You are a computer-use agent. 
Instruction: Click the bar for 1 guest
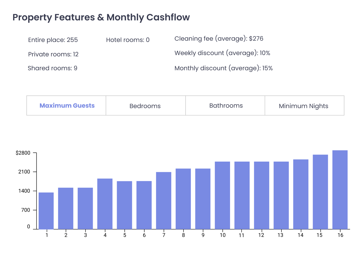click(46, 211)
